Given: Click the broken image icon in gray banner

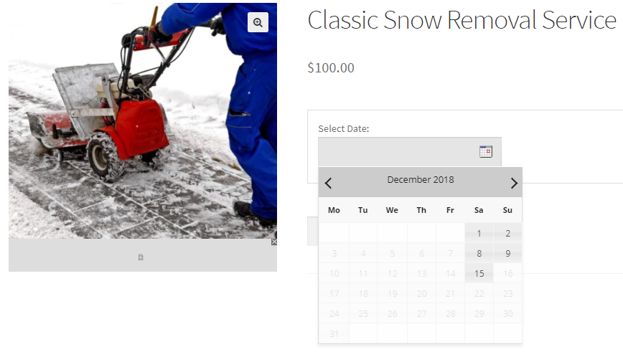Looking at the screenshot, I should [141, 257].
